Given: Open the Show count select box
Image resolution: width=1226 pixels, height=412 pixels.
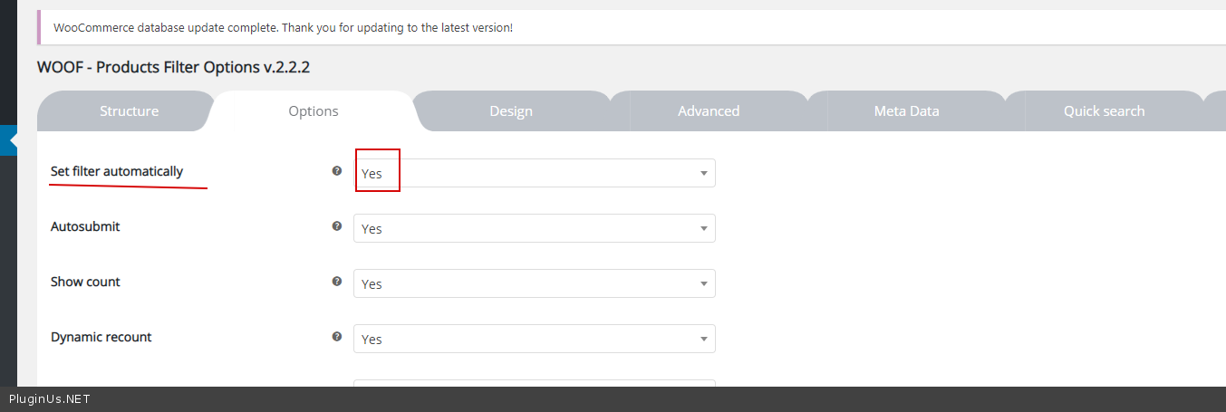Looking at the screenshot, I should pos(534,283).
